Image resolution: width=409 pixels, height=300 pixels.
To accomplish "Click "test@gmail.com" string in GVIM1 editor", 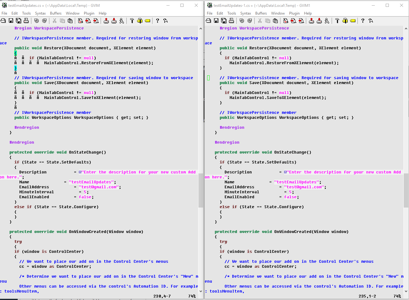I will (304, 187).
